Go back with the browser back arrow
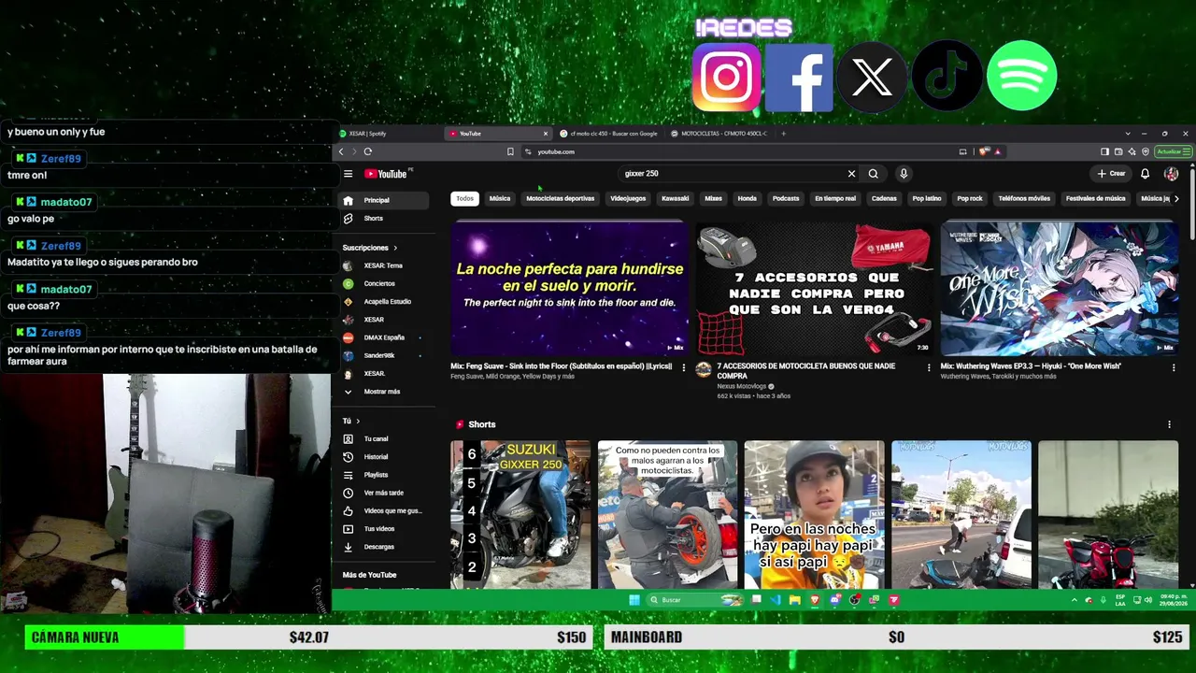 pos(341,151)
